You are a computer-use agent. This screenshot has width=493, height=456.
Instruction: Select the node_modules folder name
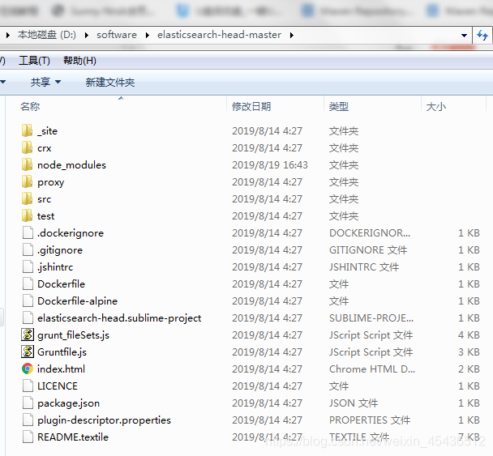[71, 165]
